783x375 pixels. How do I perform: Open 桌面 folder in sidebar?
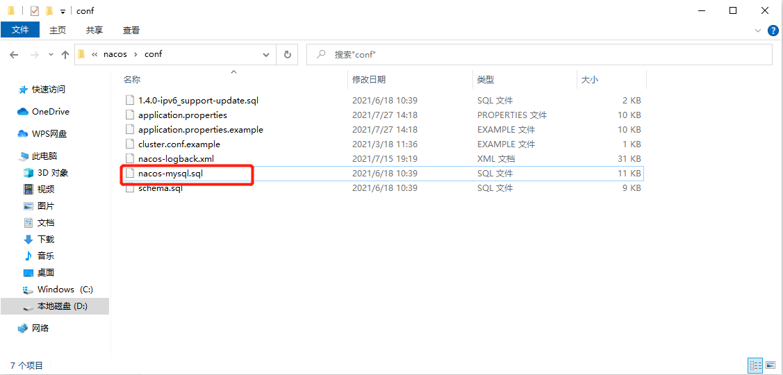pos(45,273)
